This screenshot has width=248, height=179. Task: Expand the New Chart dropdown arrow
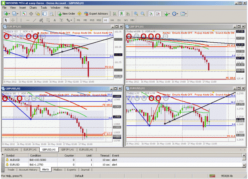(x=9, y=14)
